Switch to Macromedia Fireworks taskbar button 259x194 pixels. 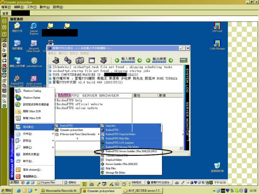60,191
